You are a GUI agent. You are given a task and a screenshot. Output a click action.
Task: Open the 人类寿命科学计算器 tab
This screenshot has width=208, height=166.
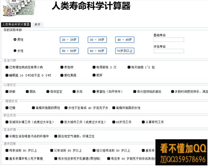[16, 24]
